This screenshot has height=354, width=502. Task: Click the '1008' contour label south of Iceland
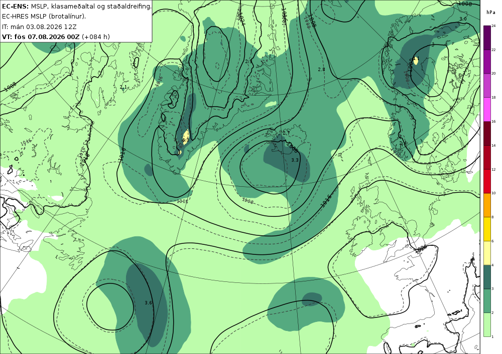click(x=248, y=201)
